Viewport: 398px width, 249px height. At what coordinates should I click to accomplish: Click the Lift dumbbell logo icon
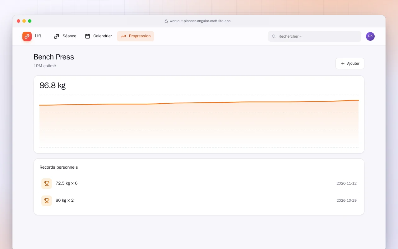pyautogui.click(x=27, y=36)
